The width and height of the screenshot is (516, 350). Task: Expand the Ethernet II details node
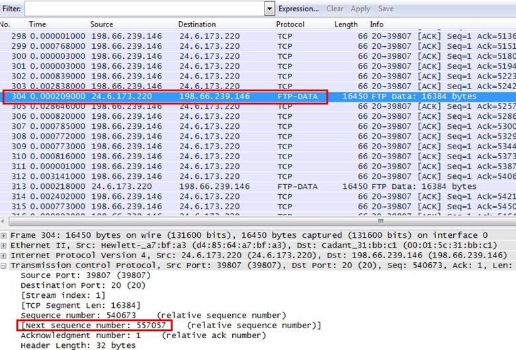(5, 246)
